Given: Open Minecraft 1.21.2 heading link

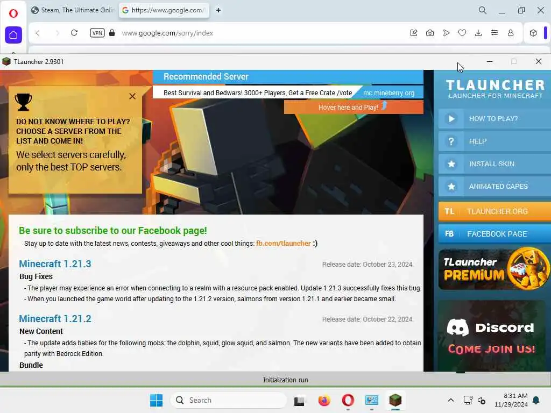Looking at the screenshot, I should tap(55, 318).
